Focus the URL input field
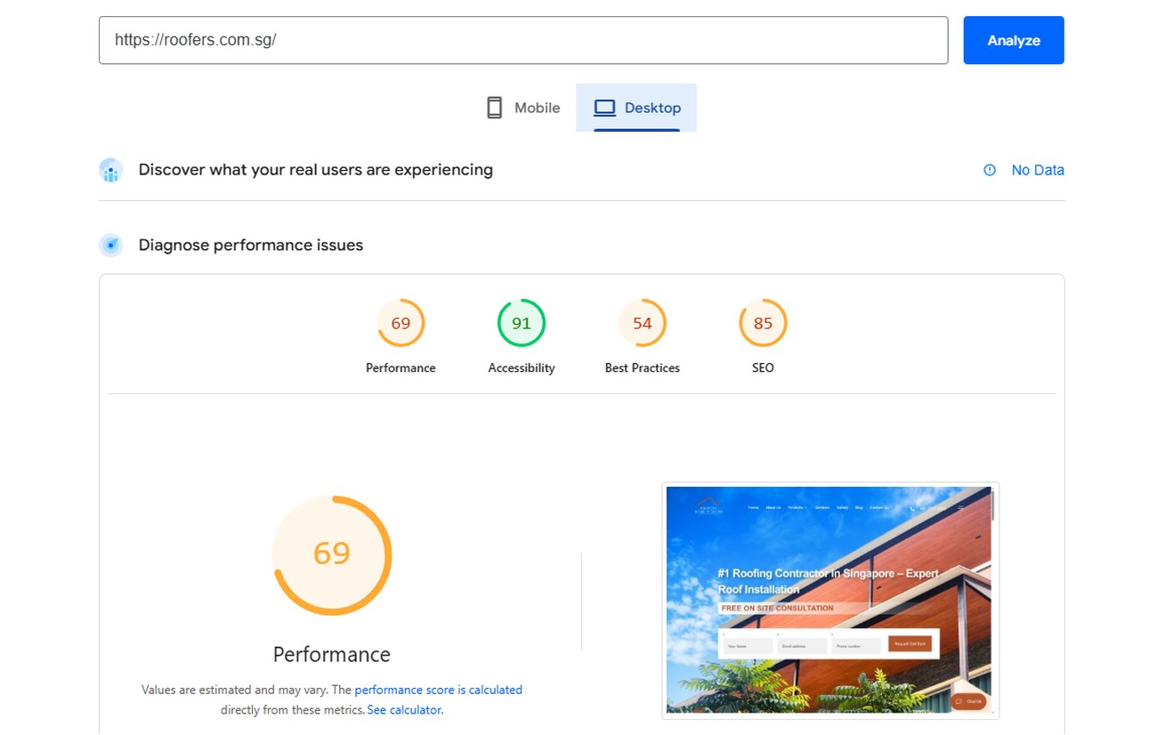Image resolution: width=1157 pixels, height=735 pixels. pos(523,40)
